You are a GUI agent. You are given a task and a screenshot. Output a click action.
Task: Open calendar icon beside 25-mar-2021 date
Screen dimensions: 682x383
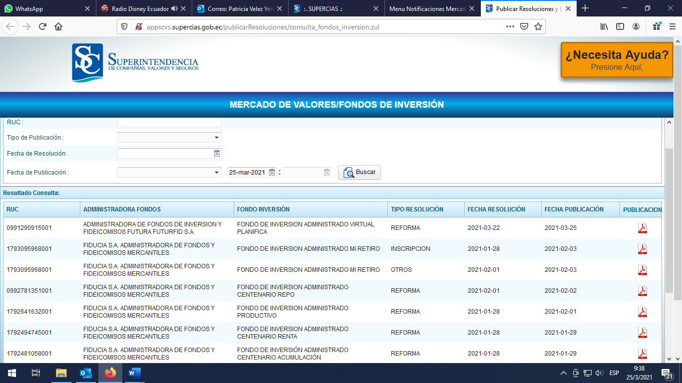click(x=272, y=173)
